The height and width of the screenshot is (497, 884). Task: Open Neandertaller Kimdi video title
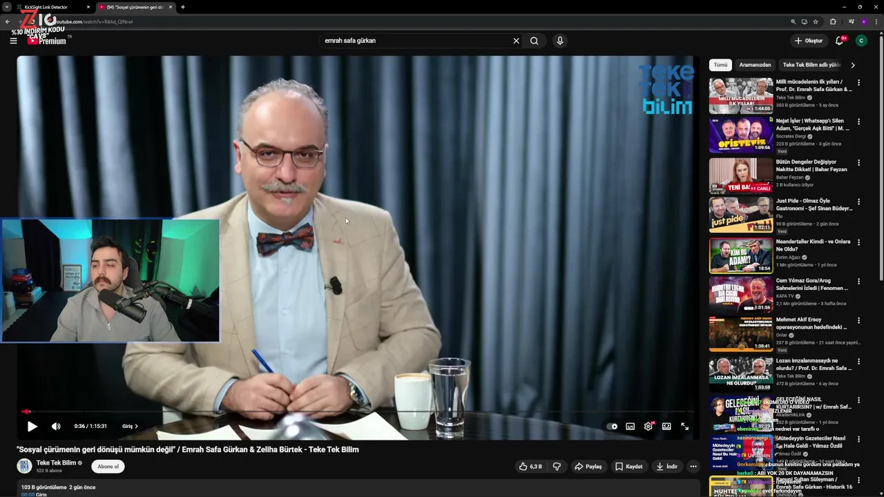click(813, 245)
